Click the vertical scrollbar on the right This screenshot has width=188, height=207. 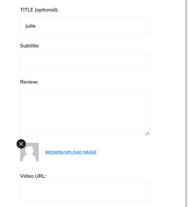coord(186,104)
